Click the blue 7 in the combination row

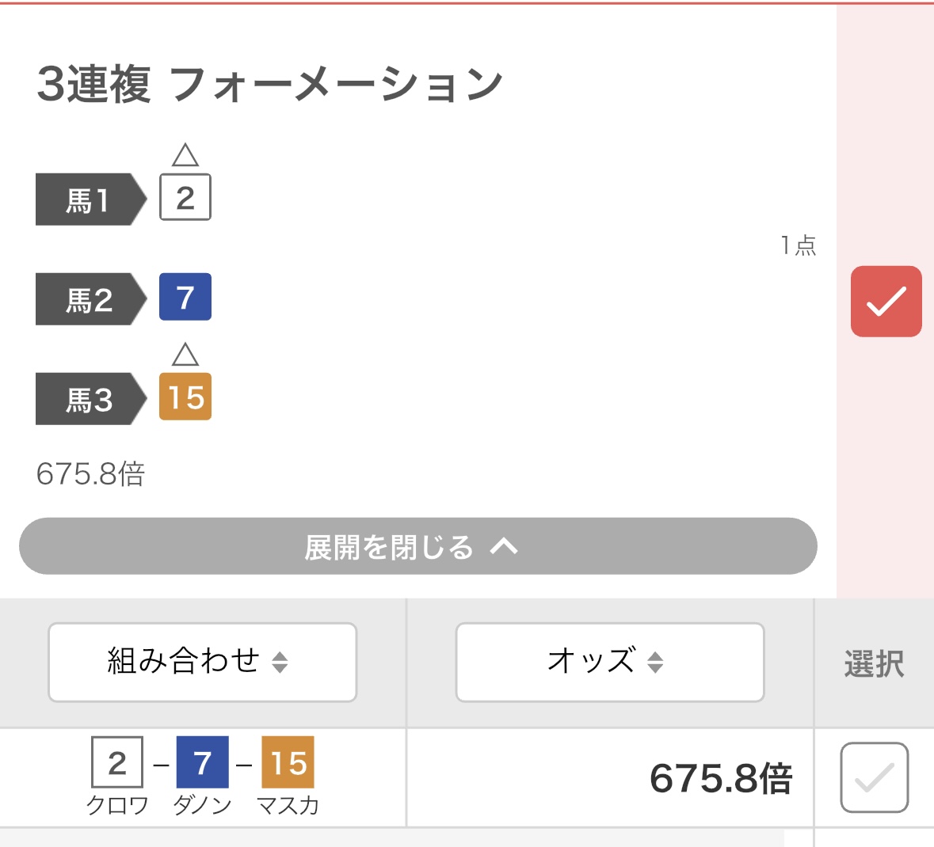(x=202, y=762)
